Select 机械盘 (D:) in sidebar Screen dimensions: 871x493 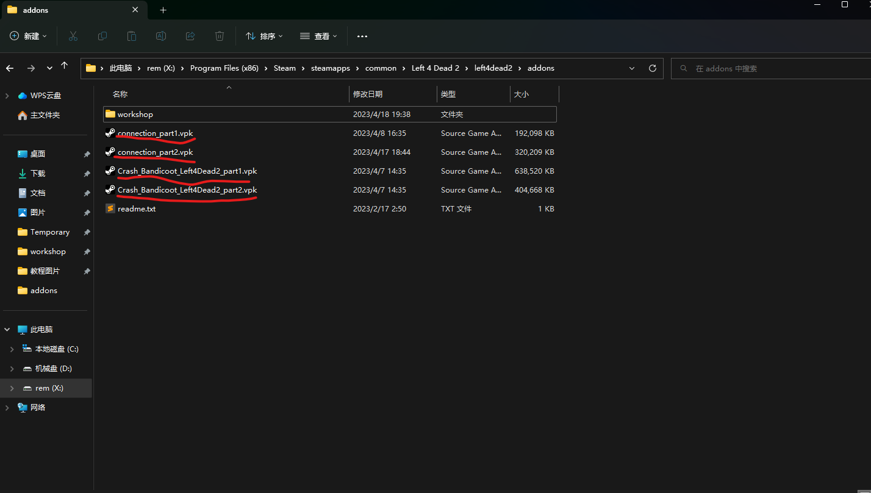pos(54,368)
